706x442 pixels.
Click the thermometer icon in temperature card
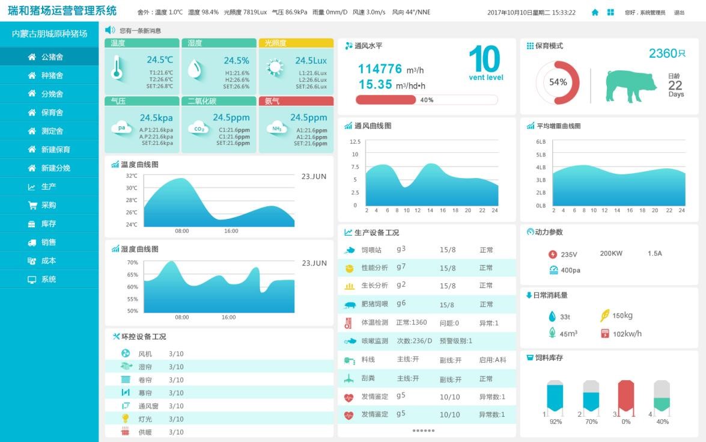[x=117, y=69]
